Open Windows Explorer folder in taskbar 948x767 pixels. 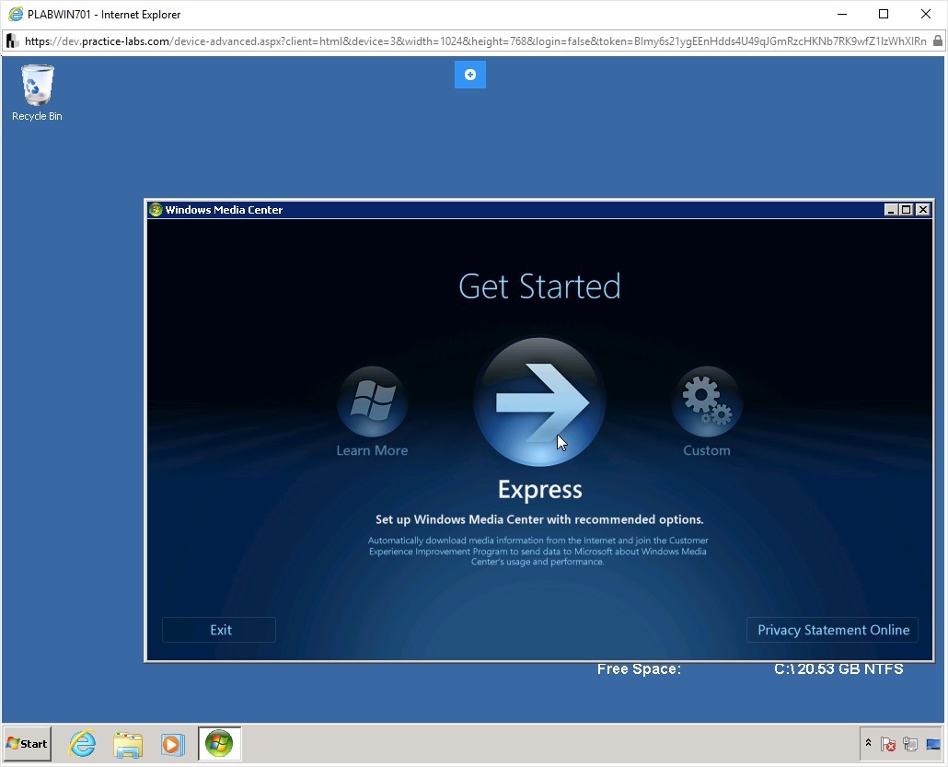point(128,743)
